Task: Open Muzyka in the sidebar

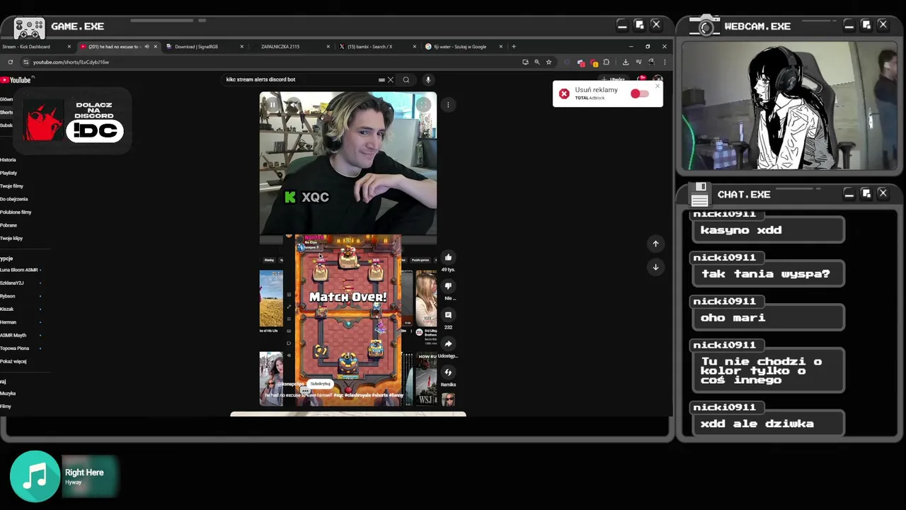Action: coord(8,394)
